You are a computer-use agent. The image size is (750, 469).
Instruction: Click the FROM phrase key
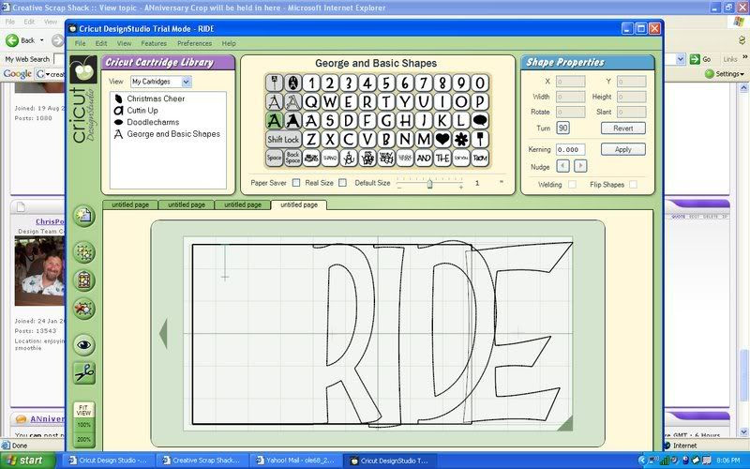(x=480, y=158)
